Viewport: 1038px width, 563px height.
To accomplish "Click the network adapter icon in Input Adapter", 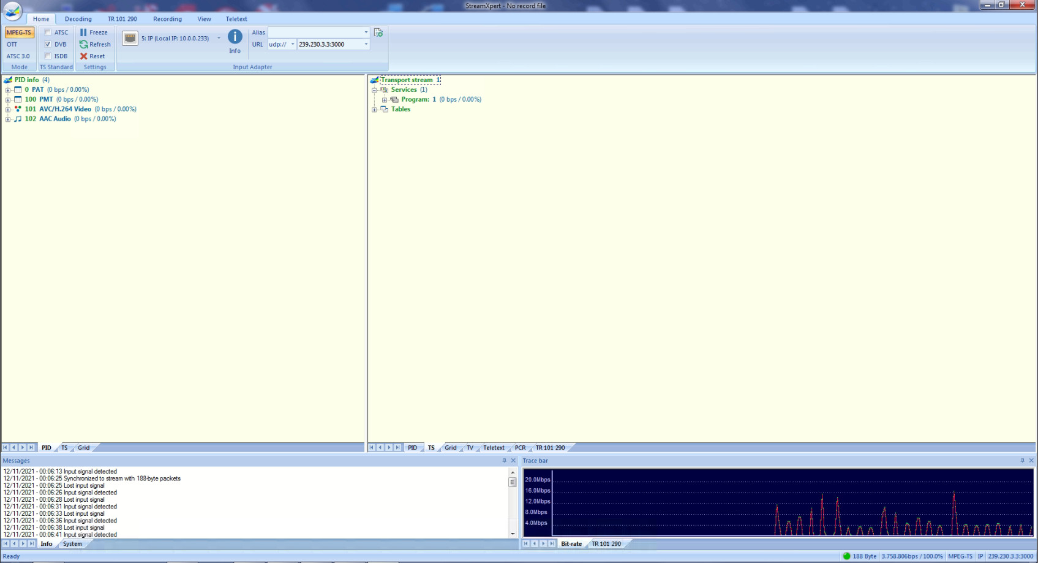I will tap(130, 38).
